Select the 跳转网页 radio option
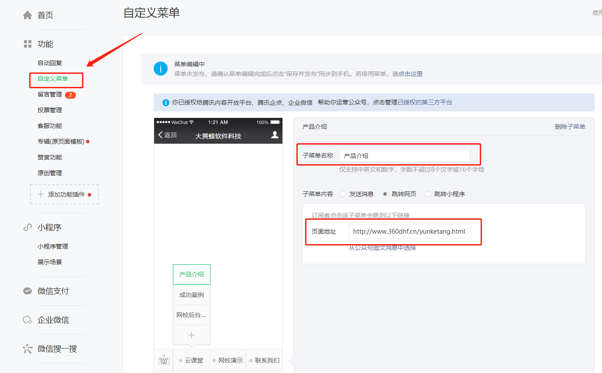 click(385, 194)
